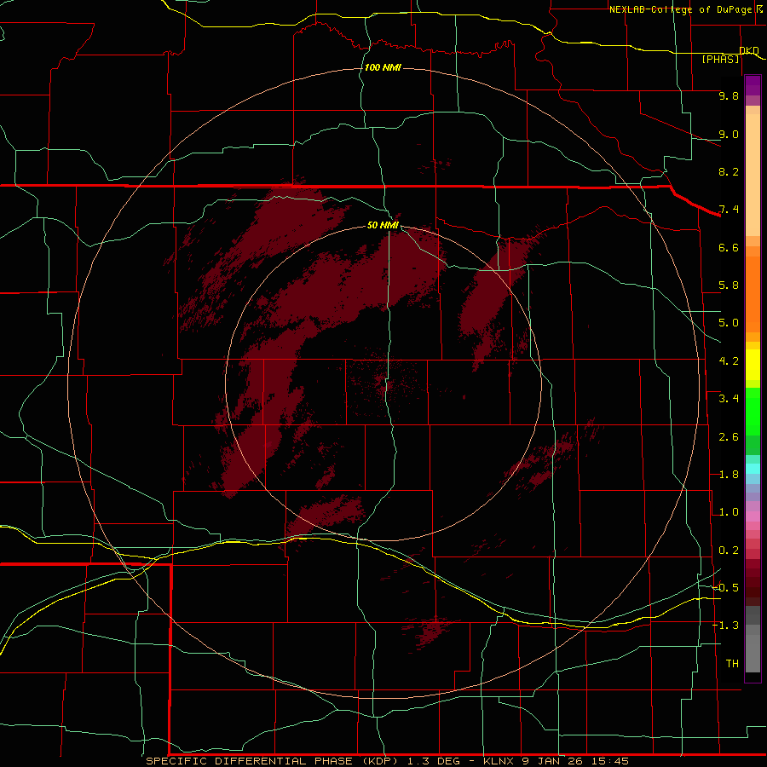
Task: Click the [PHAS] label above the color scale
Action: [720, 60]
